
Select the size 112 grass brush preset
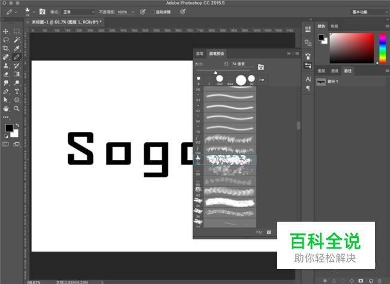point(225,139)
